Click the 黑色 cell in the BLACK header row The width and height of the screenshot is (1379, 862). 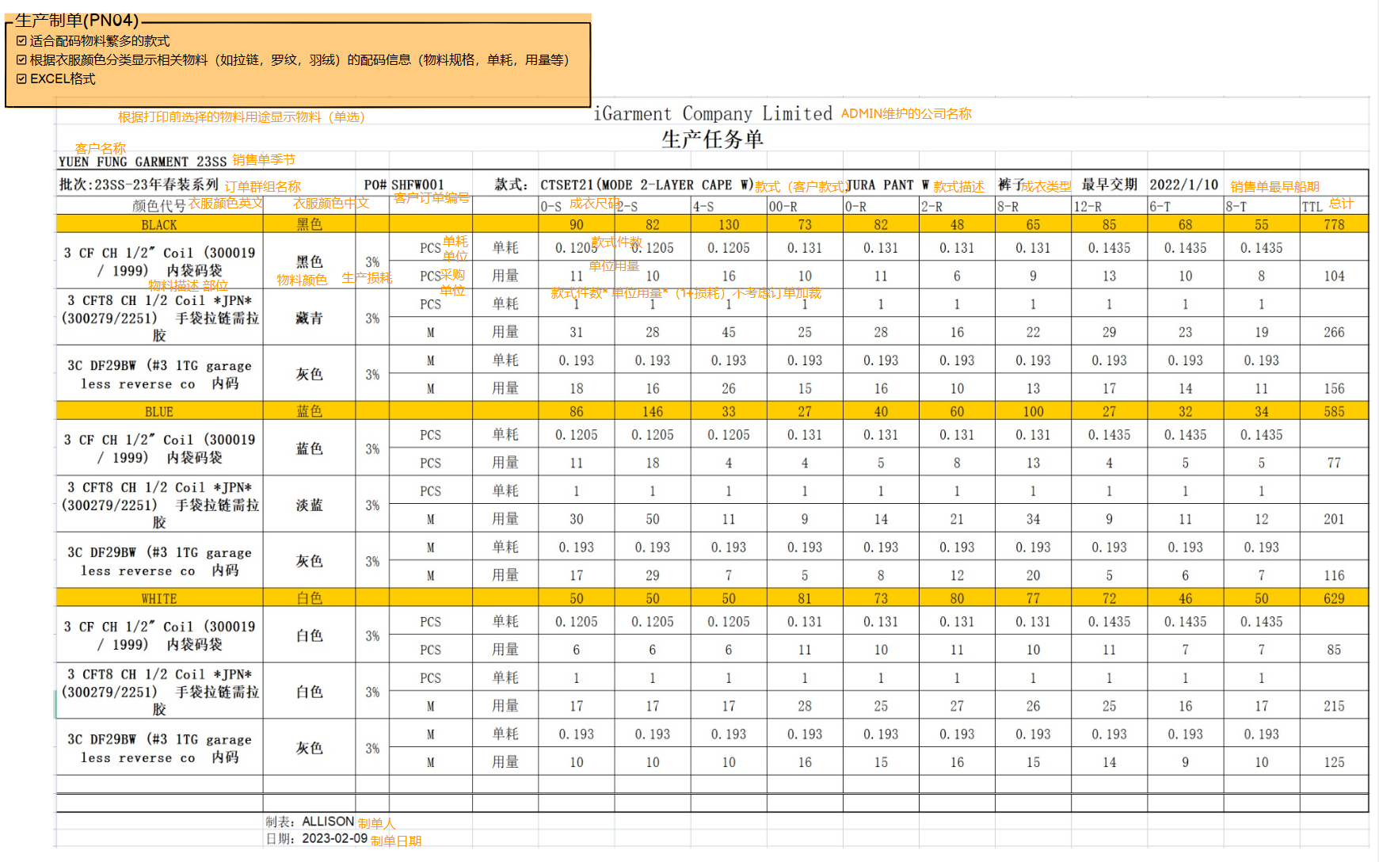click(x=309, y=225)
